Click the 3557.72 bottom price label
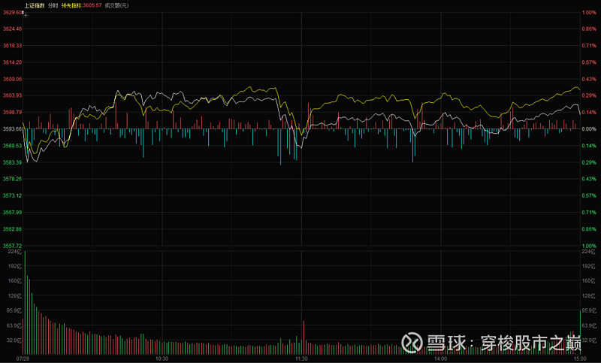The height and width of the screenshot is (363, 601). tap(12, 246)
